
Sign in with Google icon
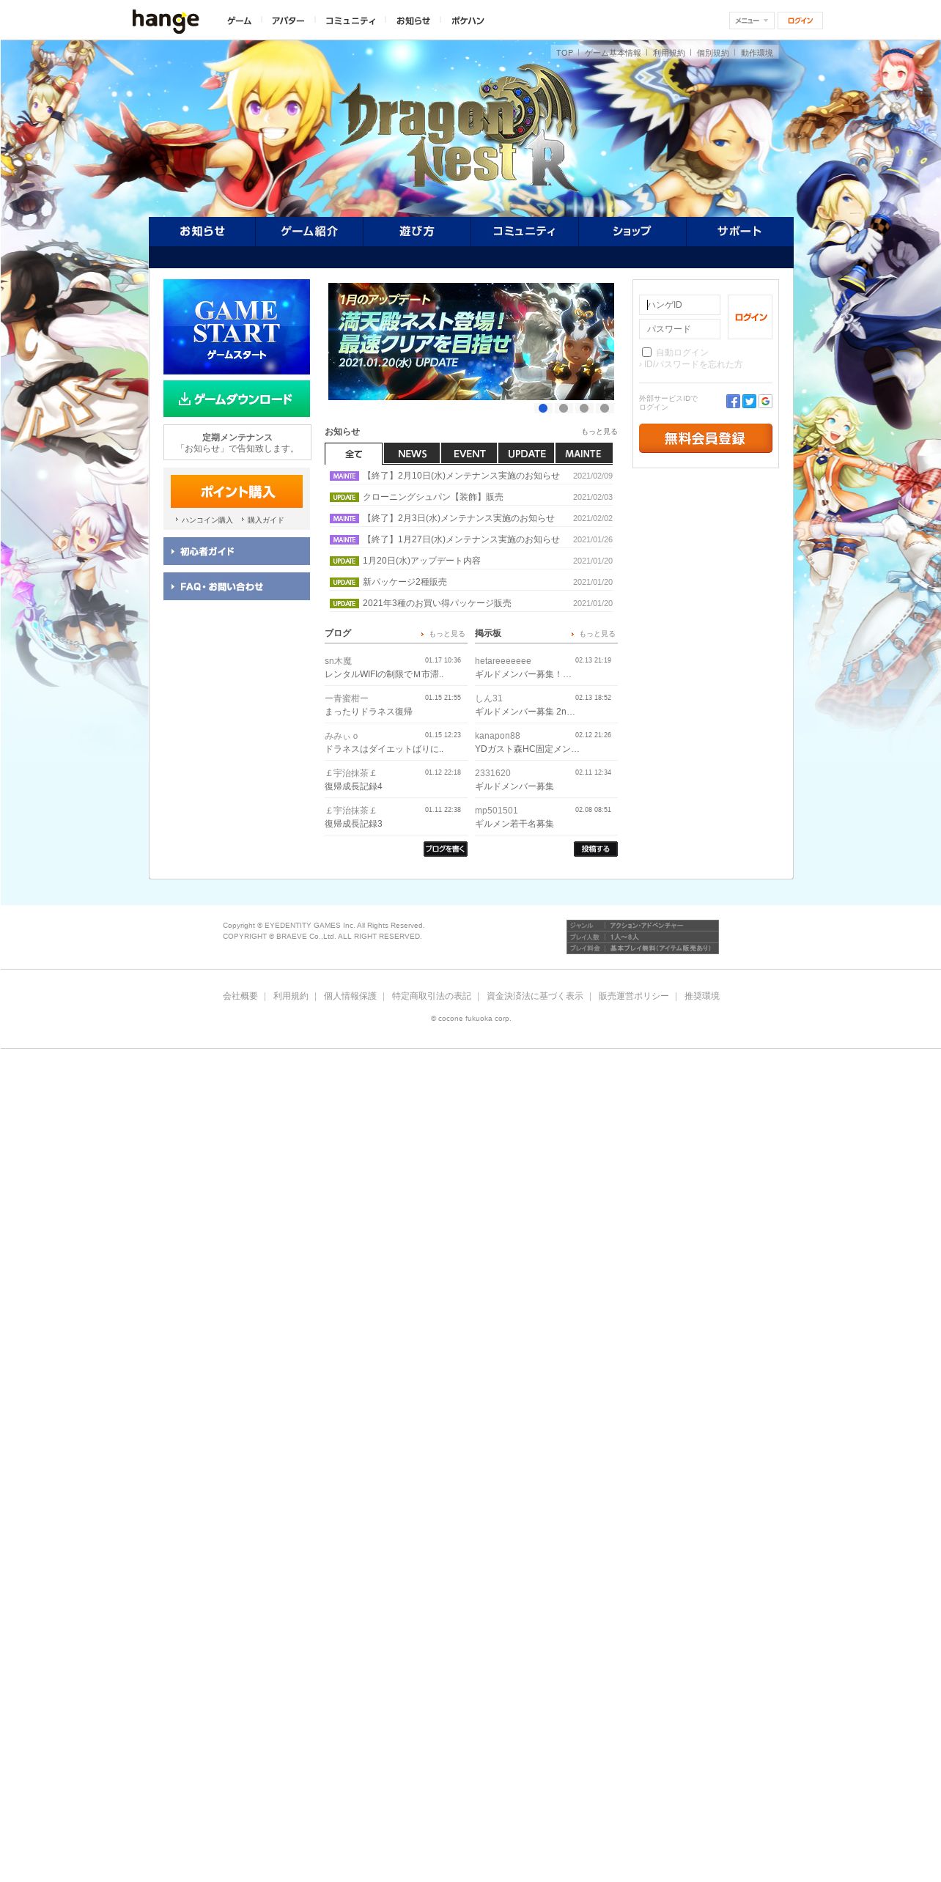[x=765, y=401]
